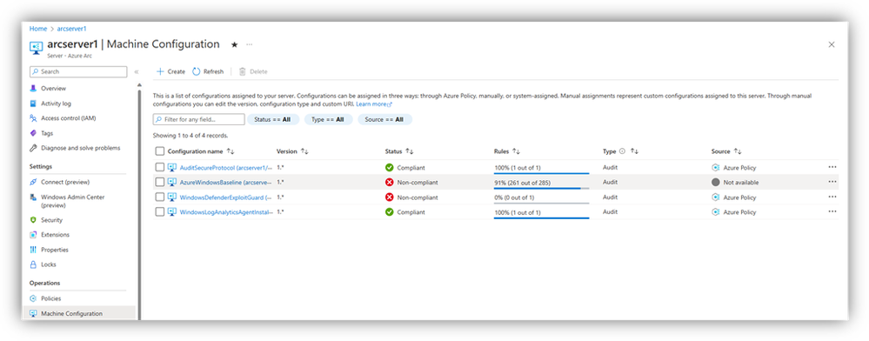
Task: Click the sidebar Search field
Action: pyautogui.click(x=78, y=71)
